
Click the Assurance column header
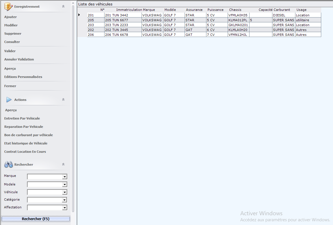194,10
